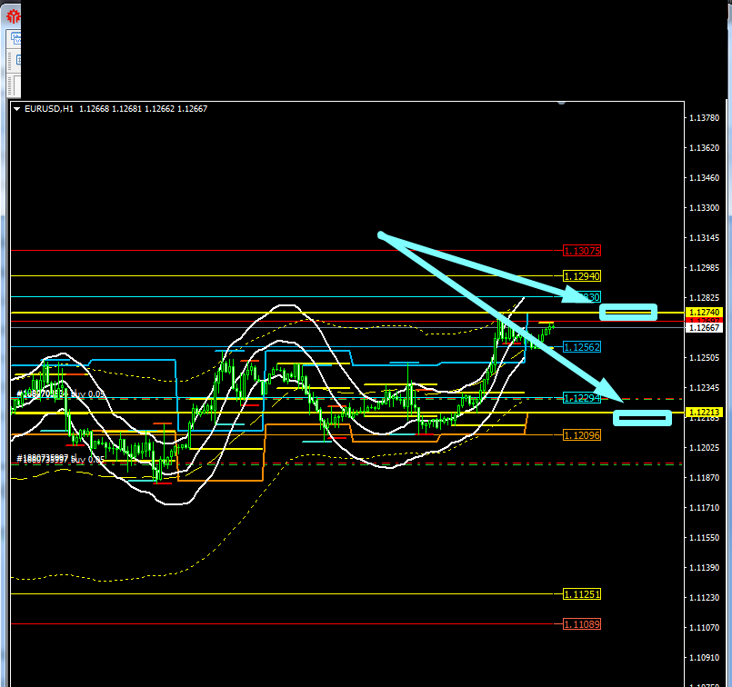
Task: Click the 1.13145 value on the price scale
Action: tap(704, 238)
